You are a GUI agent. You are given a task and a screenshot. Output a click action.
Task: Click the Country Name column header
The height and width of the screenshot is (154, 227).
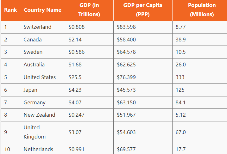click(42, 10)
